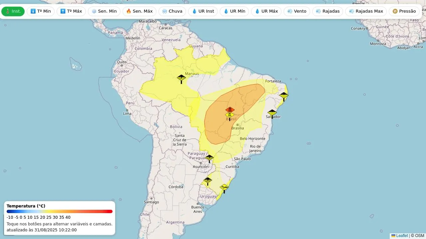426x239 pixels.
Task: Click the temperature color gradient bar
Action: point(60,211)
